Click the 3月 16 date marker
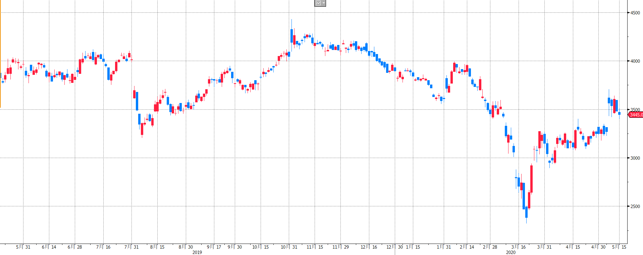Image resolution: width=643 pixels, height=255 pixels. (519, 247)
